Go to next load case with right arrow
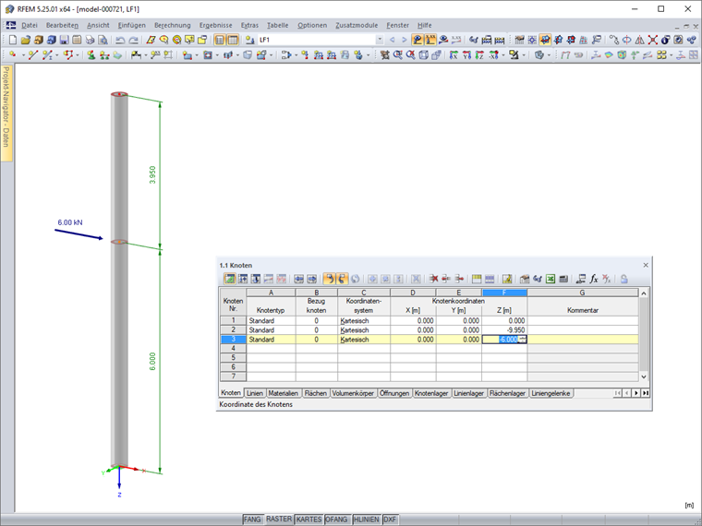 (x=405, y=40)
